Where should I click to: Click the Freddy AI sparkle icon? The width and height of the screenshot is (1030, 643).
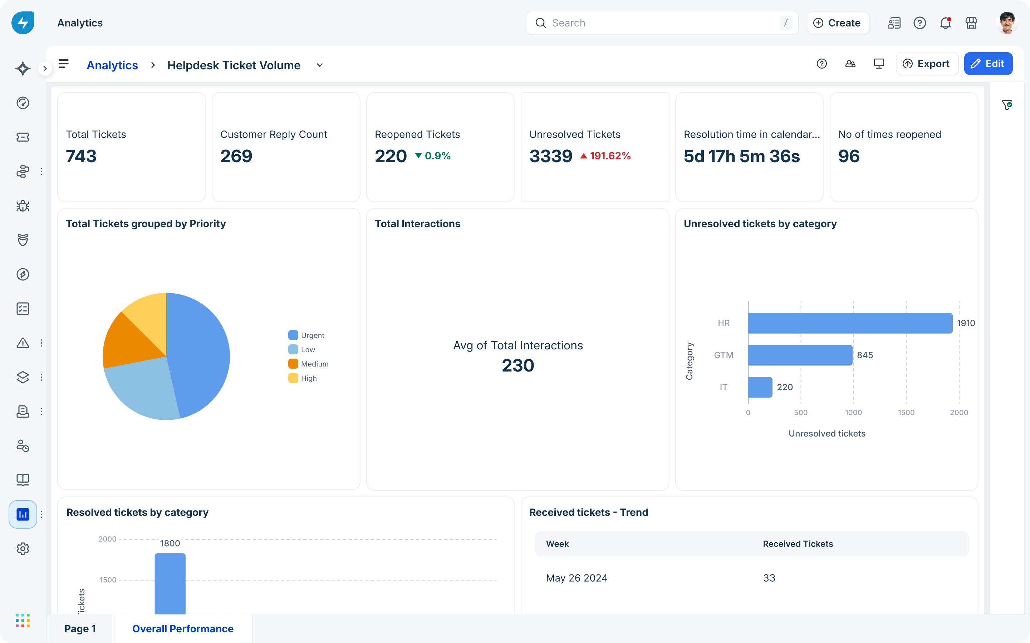(23, 69)
